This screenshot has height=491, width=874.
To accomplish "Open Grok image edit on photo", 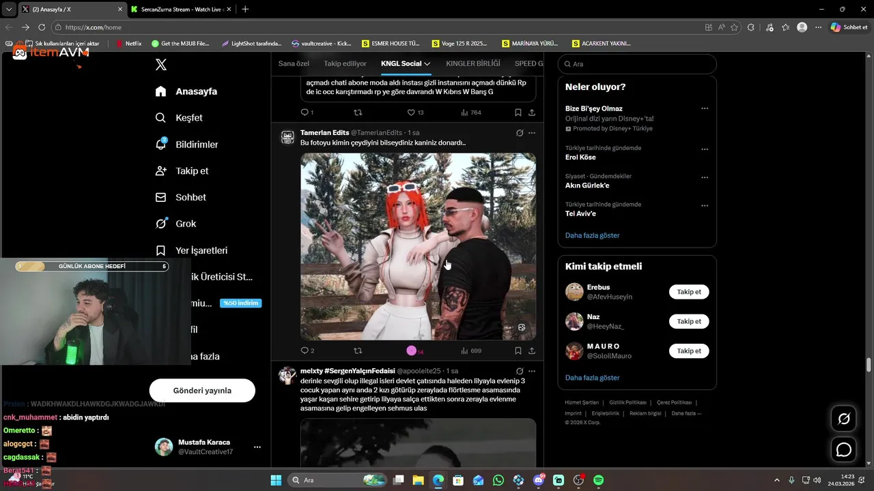I will pos(522,327).
